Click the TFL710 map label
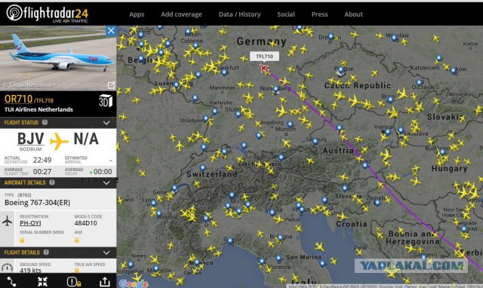Image resolution: width=483 pixels, height=288 pixels. (264, 57)
